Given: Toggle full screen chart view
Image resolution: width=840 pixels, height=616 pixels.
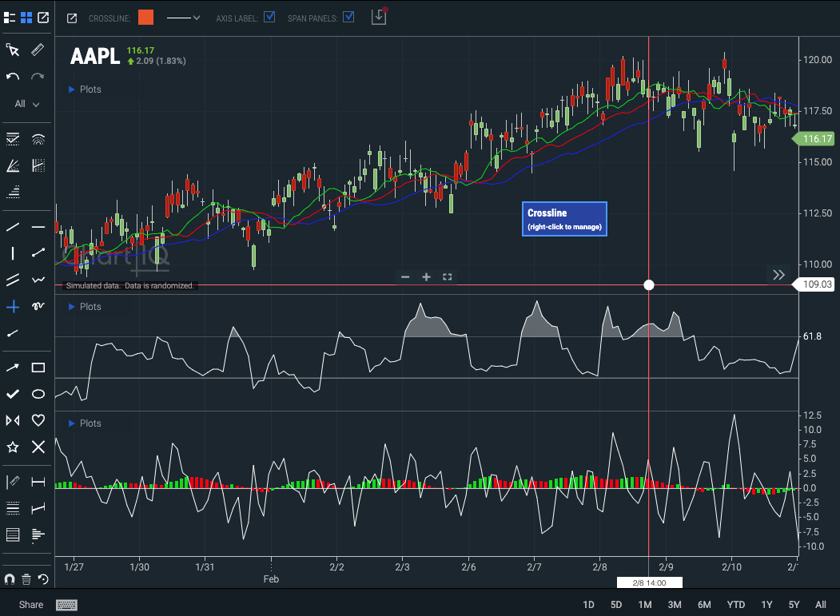Looking at the screenshot, I should 448,277.
